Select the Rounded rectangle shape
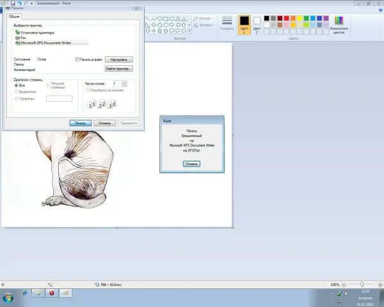The height and width of the screenshot is (307, 384). [x=172, y=19]
